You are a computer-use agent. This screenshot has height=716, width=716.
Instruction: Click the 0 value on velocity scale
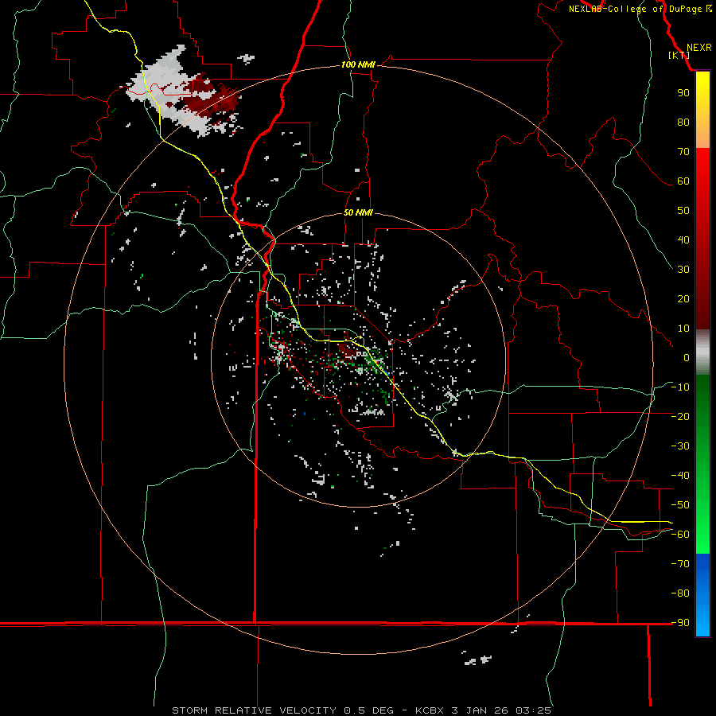[687, 357]
